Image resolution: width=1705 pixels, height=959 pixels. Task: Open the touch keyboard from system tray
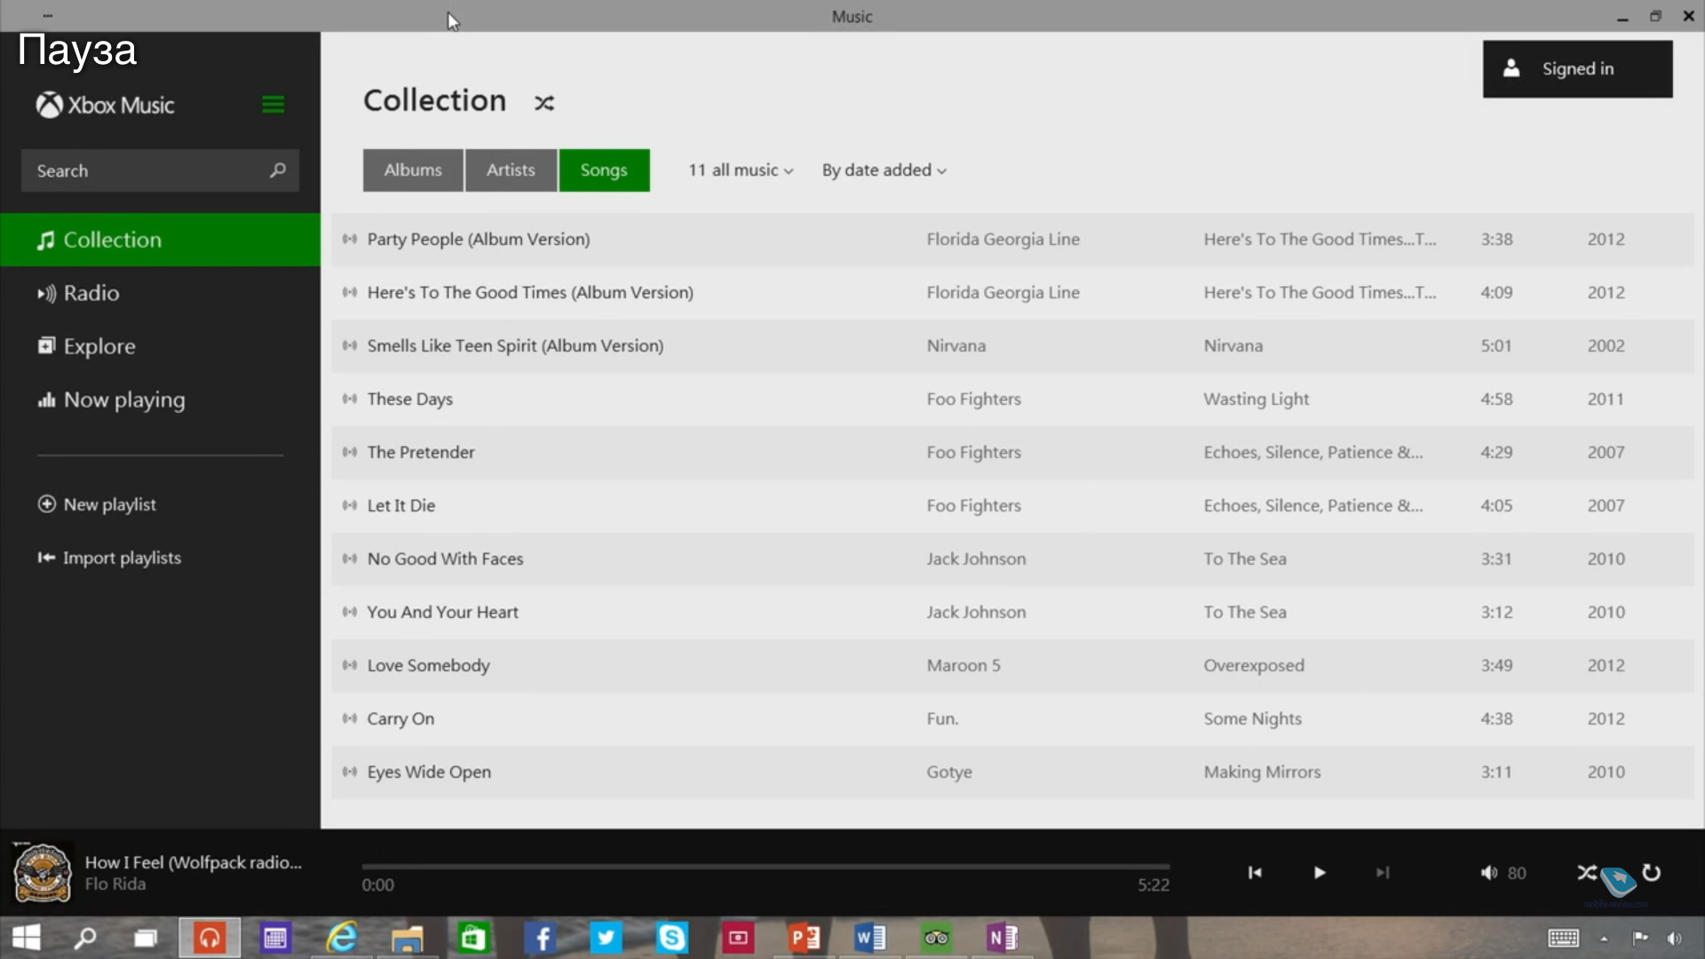pos(1563,939)
